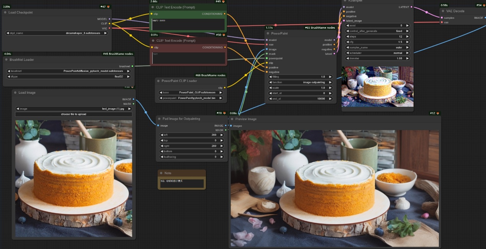Click the fox icon next to #12 badge
Screen dimensions: 486x249
[438, 113]
